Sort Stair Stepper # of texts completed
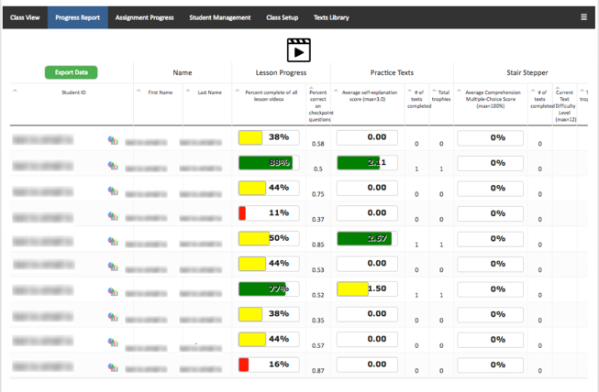Image resolution: width=599 pixels, height=392 pixels. pos(533,91)
